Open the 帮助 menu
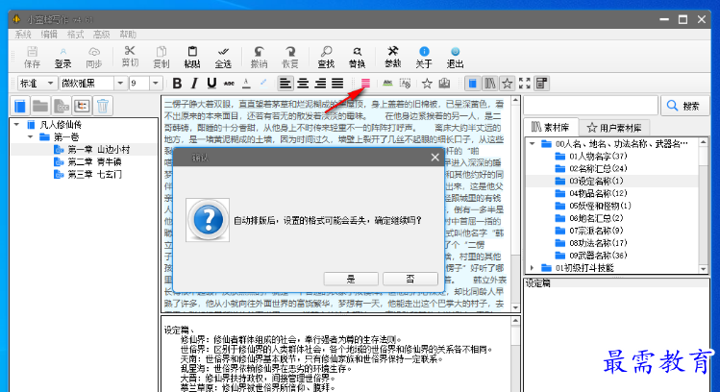This screenshot has width=720, height=392. (128, 35)
